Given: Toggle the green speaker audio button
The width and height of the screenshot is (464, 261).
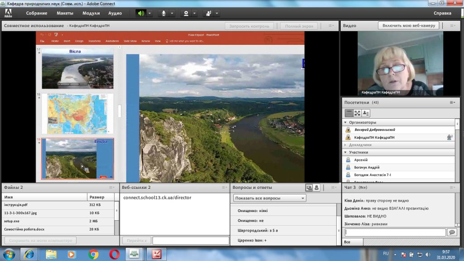Looking at the screenshot, I should (x=141, y=13).
